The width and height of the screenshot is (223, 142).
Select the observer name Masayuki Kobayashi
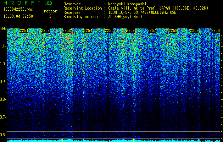pyautogui.click(x=127, y=4)
